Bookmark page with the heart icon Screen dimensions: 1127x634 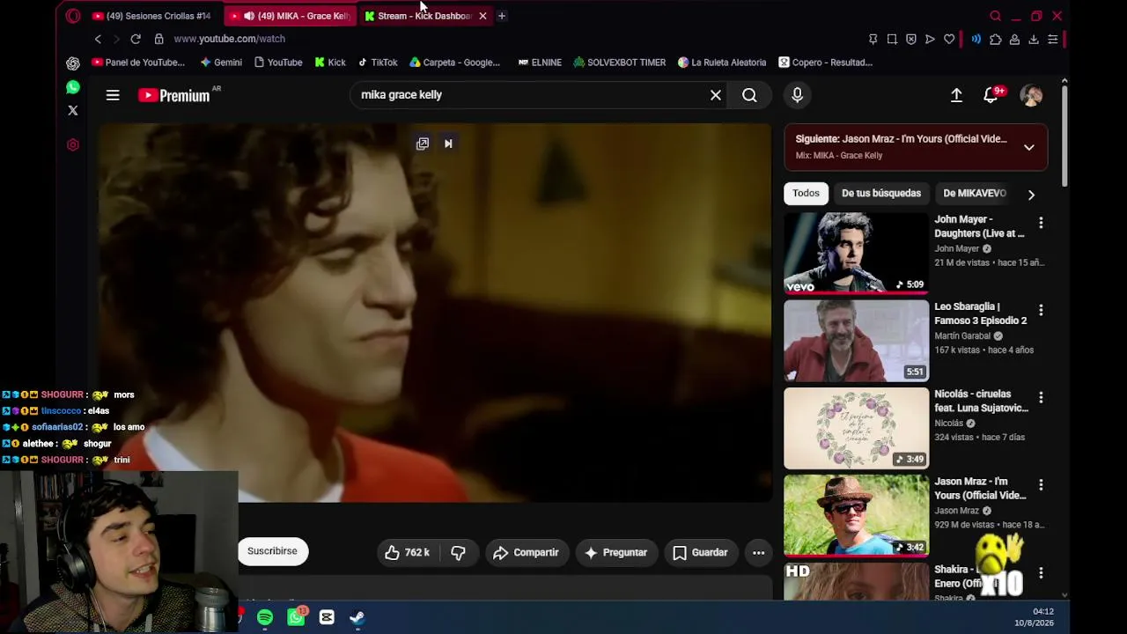[x=949, y=39]
